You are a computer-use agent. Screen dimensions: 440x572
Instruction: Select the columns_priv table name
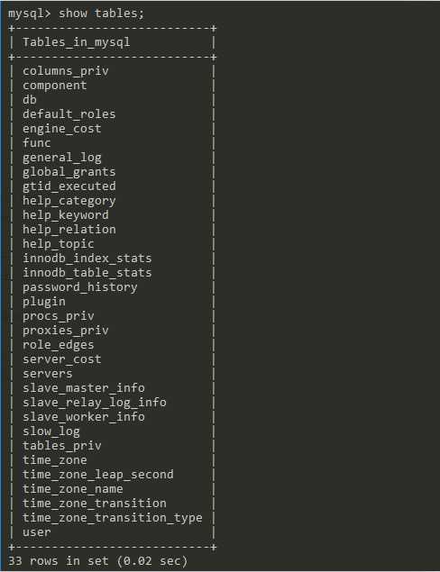point(66,71)
